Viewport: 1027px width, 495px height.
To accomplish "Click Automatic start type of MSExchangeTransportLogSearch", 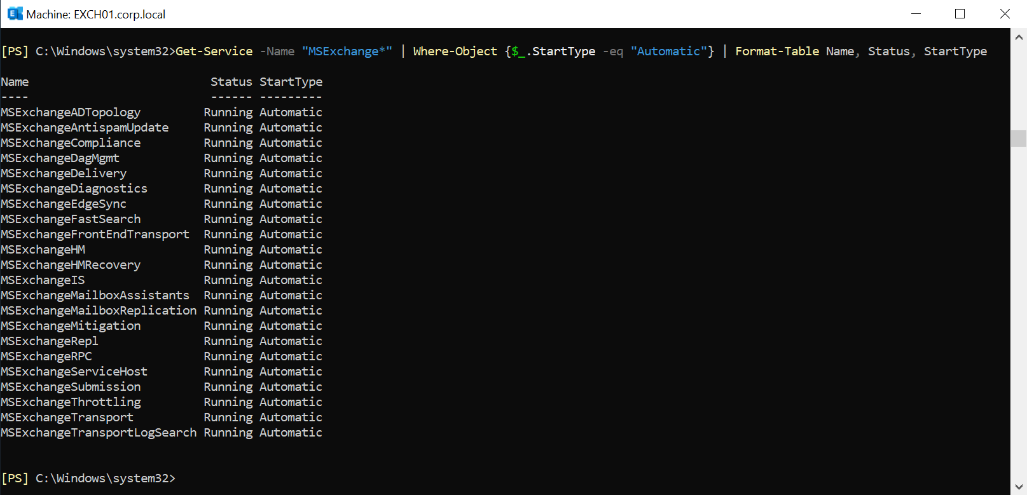I will pyautogui.click(x=291, y=433).
